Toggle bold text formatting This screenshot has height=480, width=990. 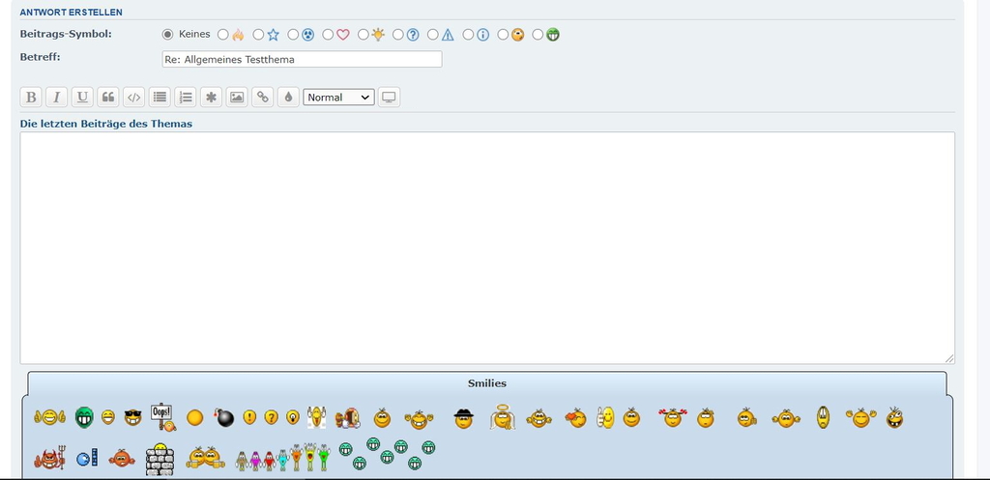point(30,98)
